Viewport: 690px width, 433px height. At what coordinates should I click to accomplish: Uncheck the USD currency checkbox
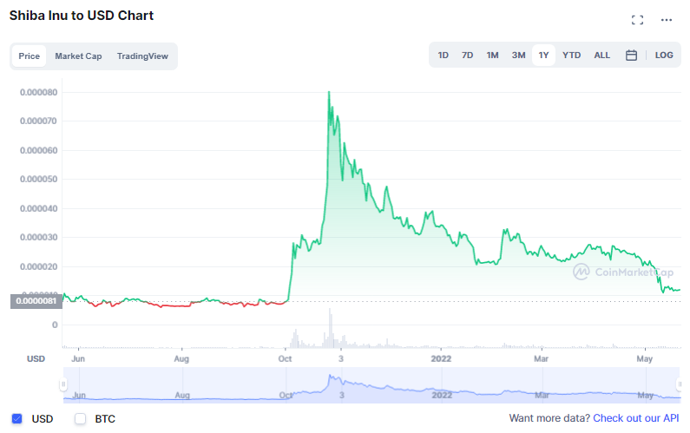(x=16, y=418)
